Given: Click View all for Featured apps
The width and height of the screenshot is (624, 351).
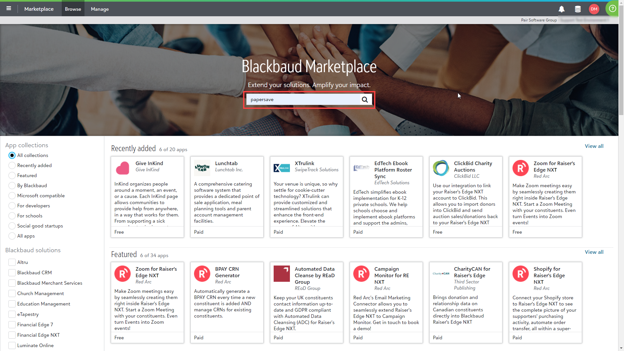Looking at the screenshot, I should (594, 252).
